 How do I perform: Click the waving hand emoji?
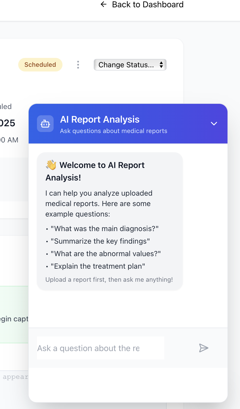51,165
